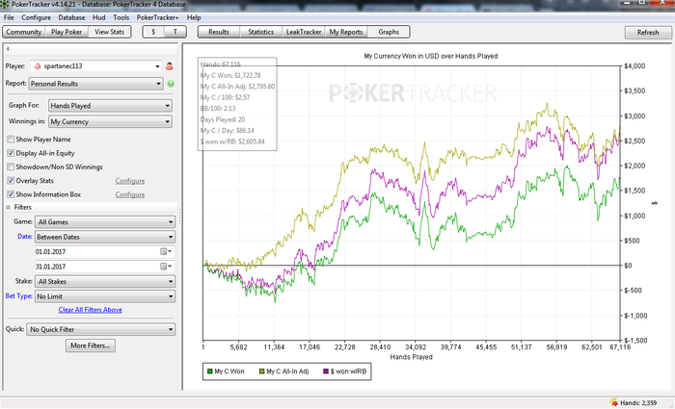Open the LeakTracker tab
Image resolution: width=675 pixels, height=409 pixels.
coord(304,32)
